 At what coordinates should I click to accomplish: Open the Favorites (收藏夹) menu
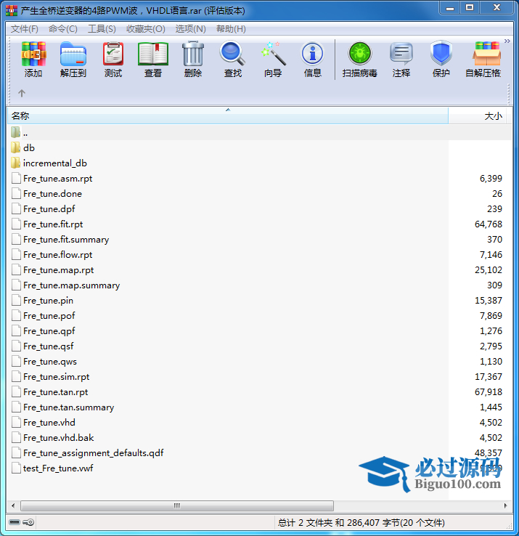coord(145,29)
